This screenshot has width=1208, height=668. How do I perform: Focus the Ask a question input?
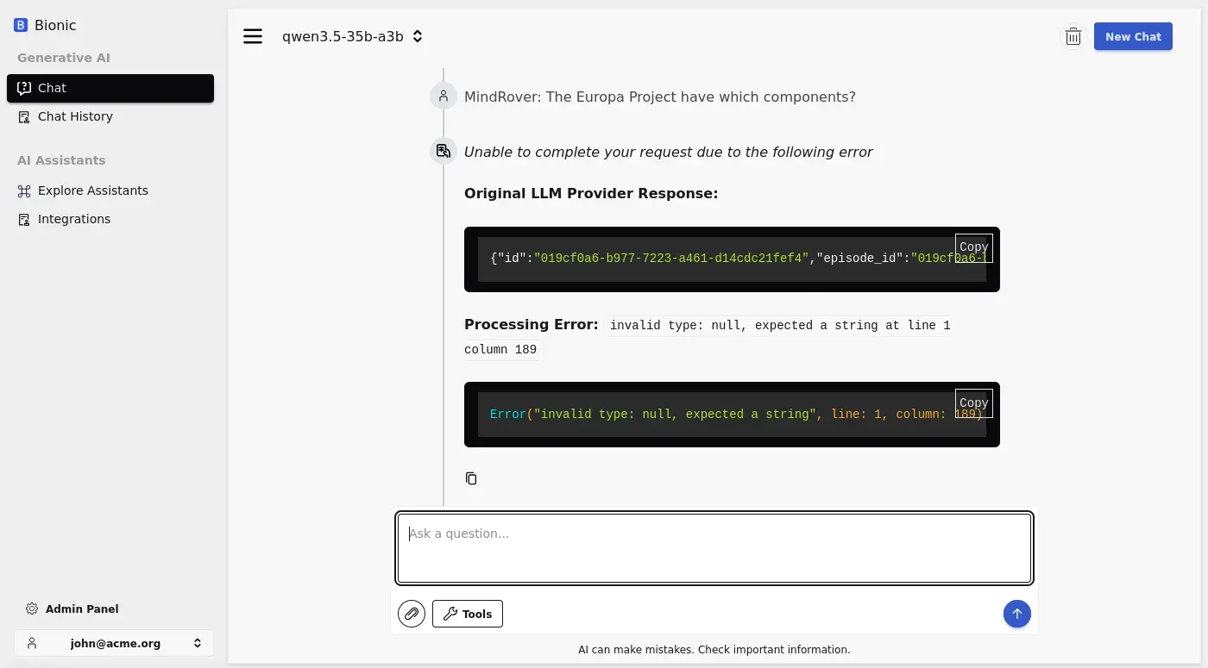point(714,548)
